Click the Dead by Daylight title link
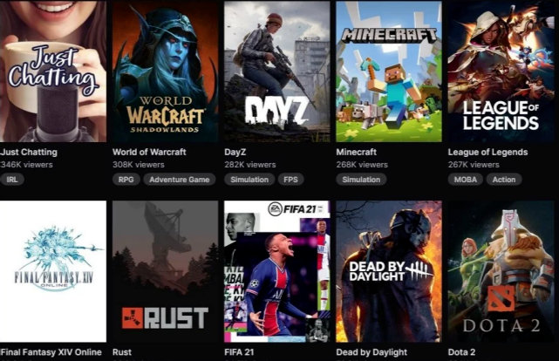The height and width of the screenshot is (361, 559). [x=372, y=352]
